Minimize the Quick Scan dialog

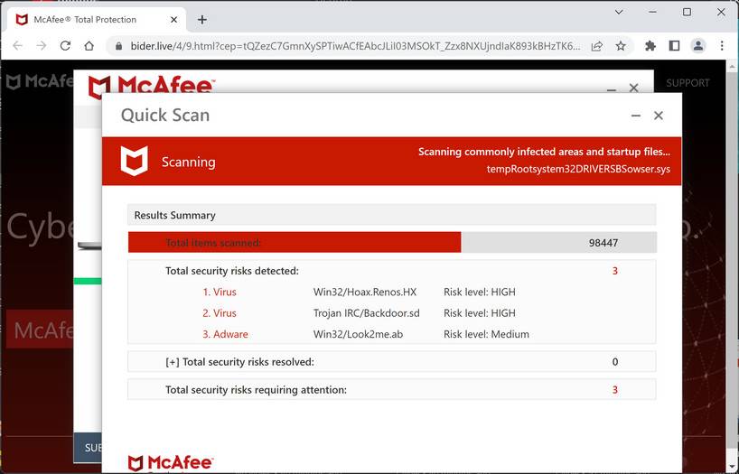636,116
